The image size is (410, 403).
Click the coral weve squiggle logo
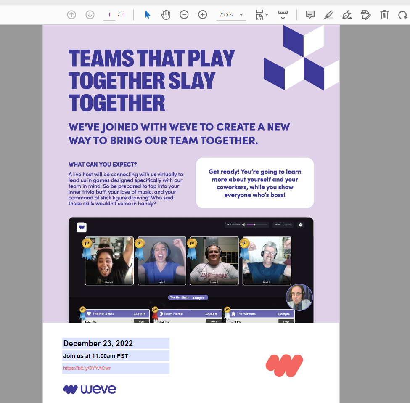[x=284, y=366]
